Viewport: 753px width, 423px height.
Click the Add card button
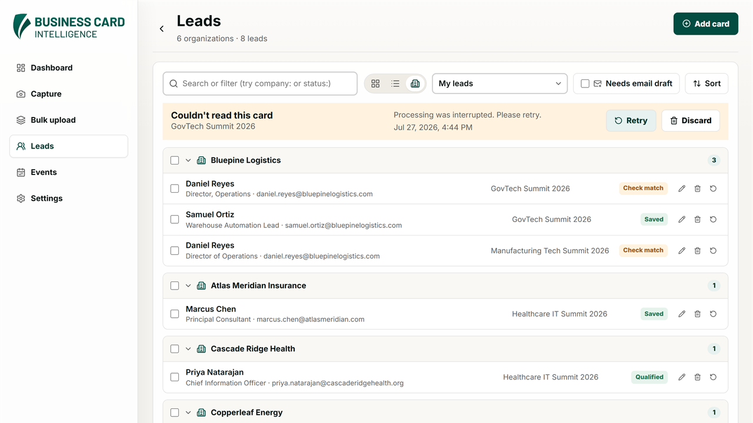[706, 24]
